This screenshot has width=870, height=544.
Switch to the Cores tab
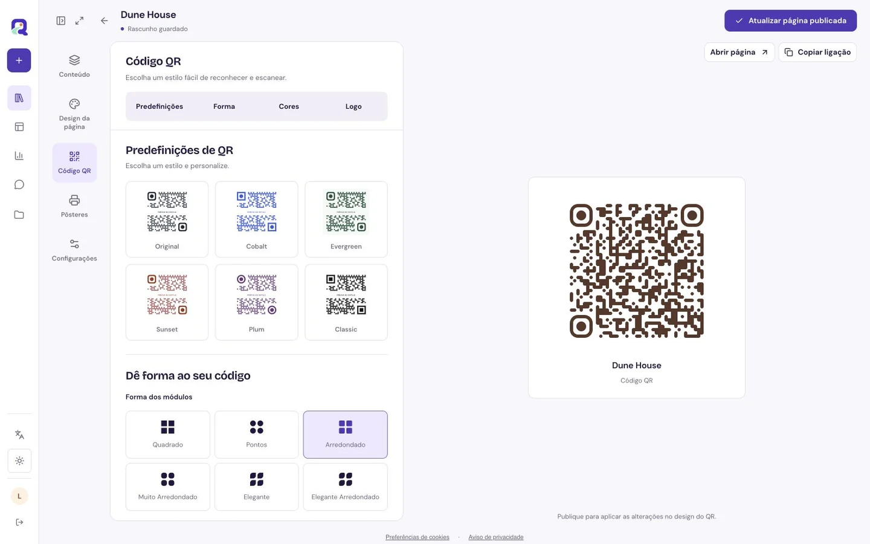[289, 106]
